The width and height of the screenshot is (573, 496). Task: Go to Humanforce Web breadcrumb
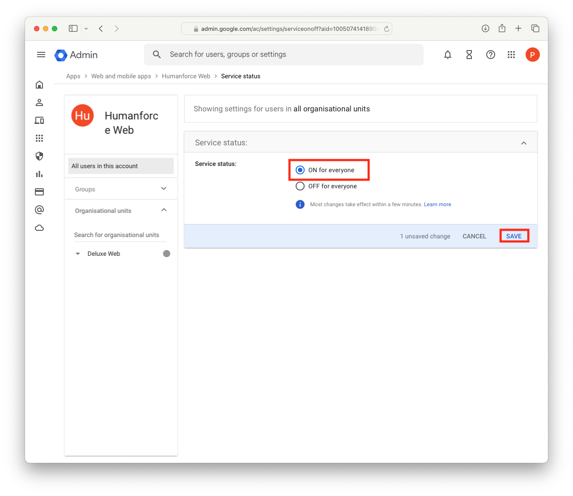tap(186, 76)
